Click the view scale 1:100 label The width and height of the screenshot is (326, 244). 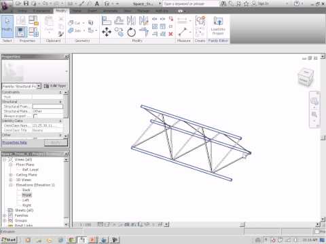(x=86, y=224)
